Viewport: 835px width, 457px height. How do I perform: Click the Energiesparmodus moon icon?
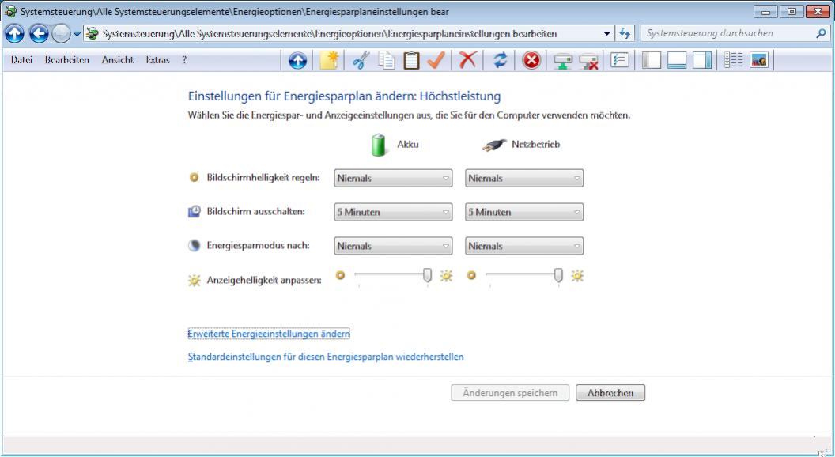click(195, 246)
